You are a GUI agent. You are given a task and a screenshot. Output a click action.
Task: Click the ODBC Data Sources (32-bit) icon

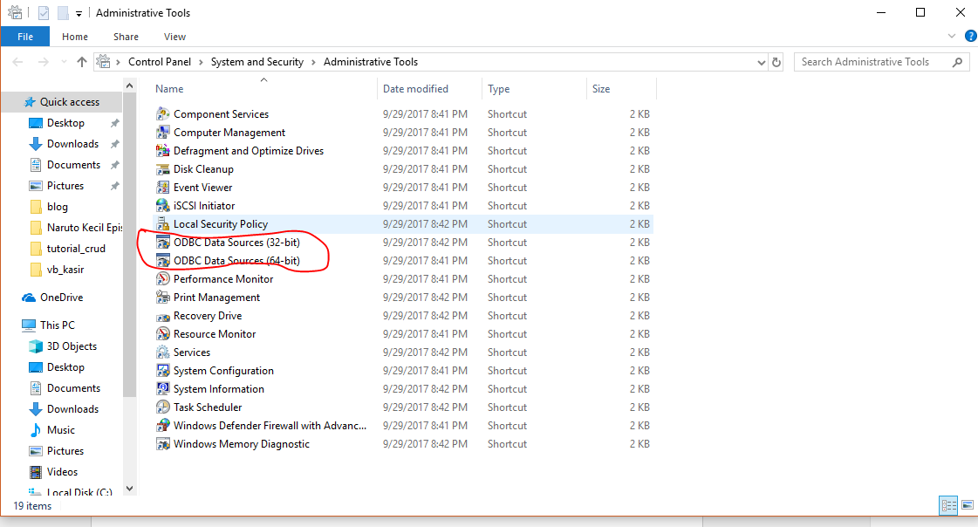163,242
